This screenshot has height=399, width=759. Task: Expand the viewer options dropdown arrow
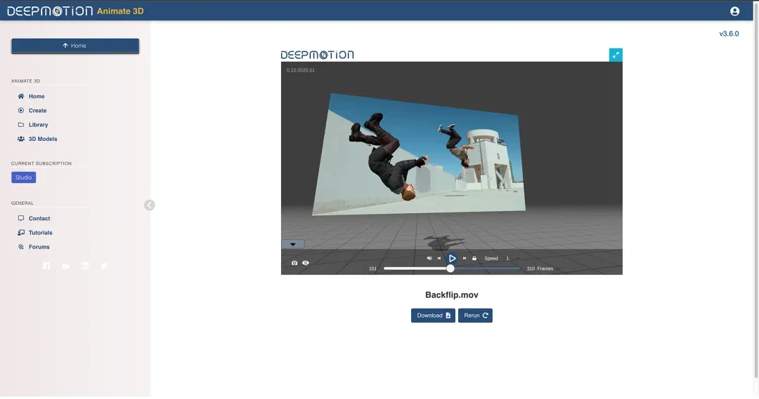[293, 245]
